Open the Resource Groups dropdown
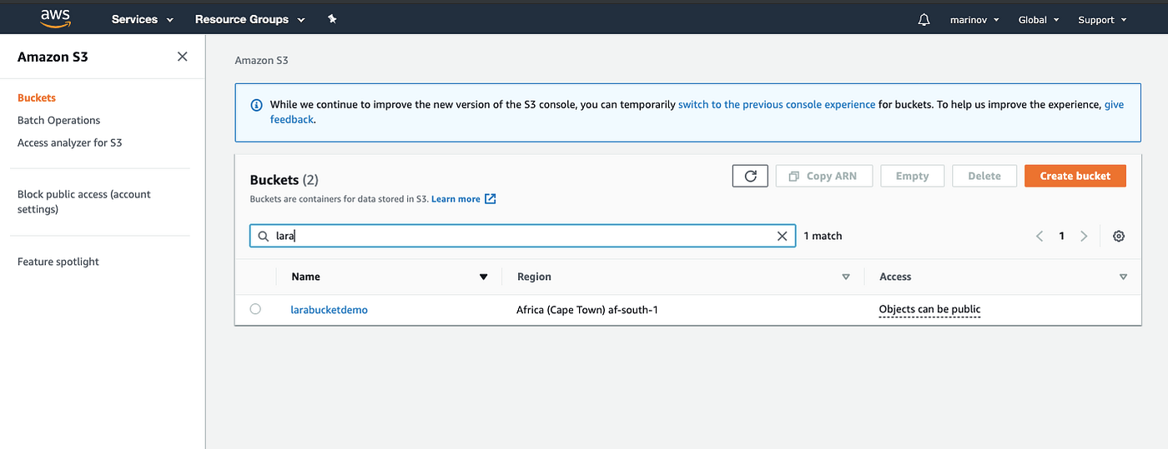1168x449 pixels. coord(249,19)
